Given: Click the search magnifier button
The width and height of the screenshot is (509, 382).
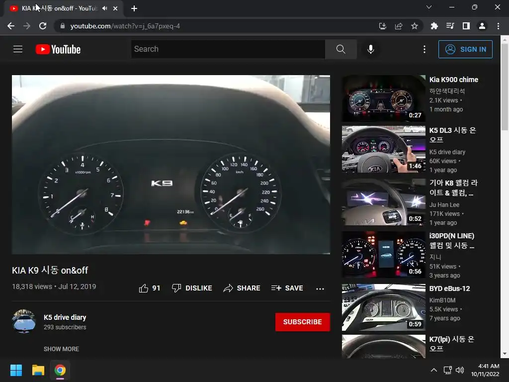Looking at the screenshot, I should coord(341,49).
